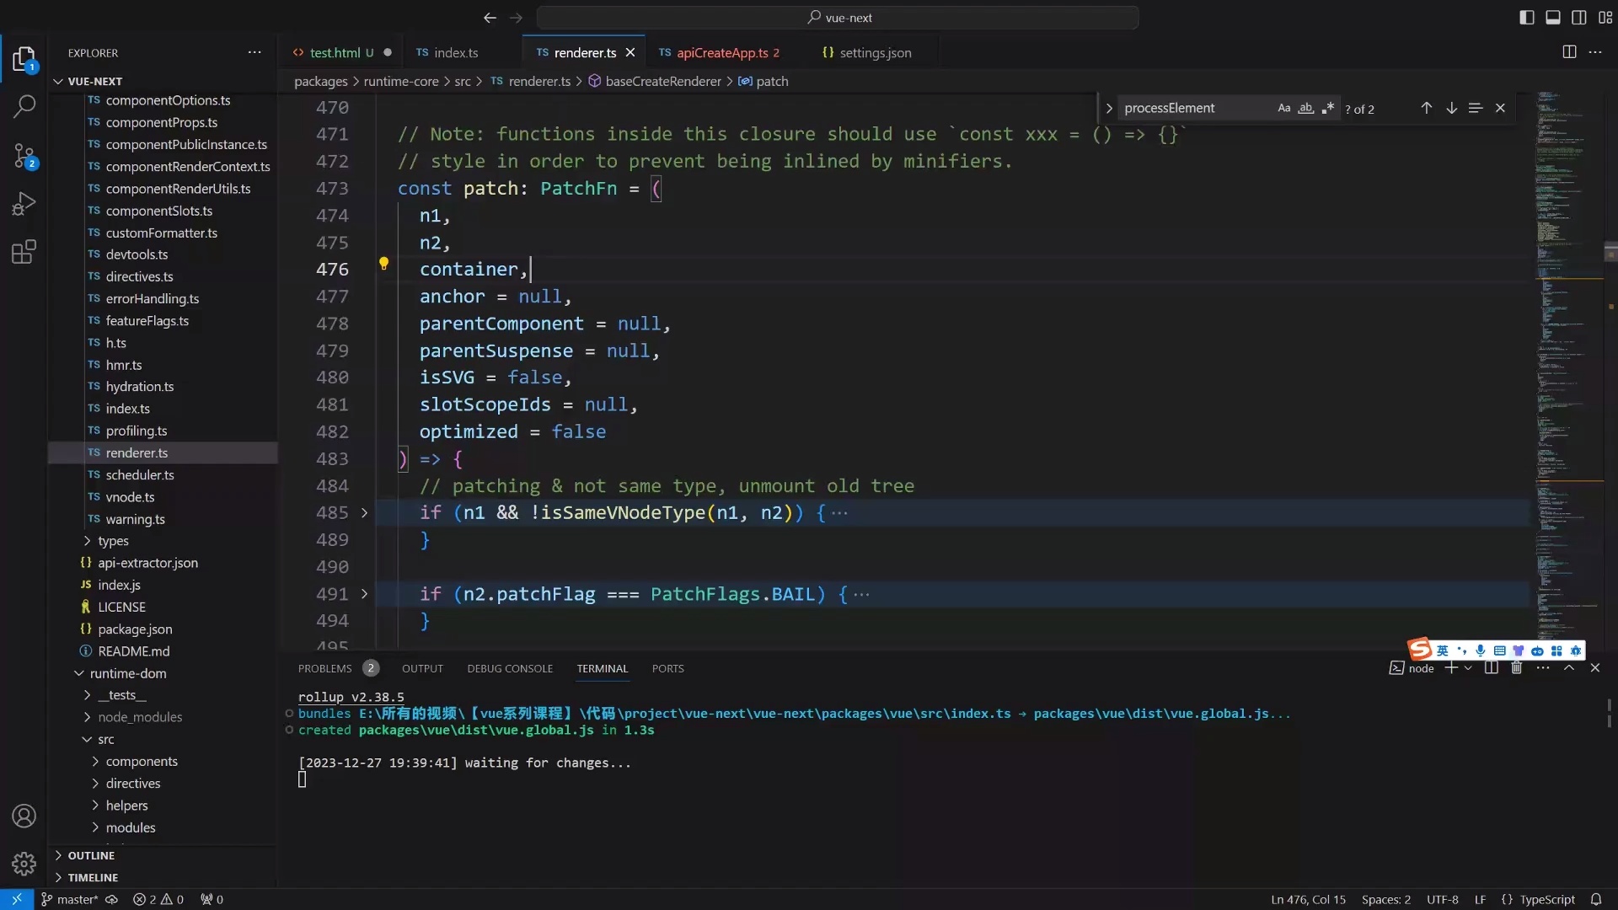Toggle Match Case in find widget

point(1283,108)
